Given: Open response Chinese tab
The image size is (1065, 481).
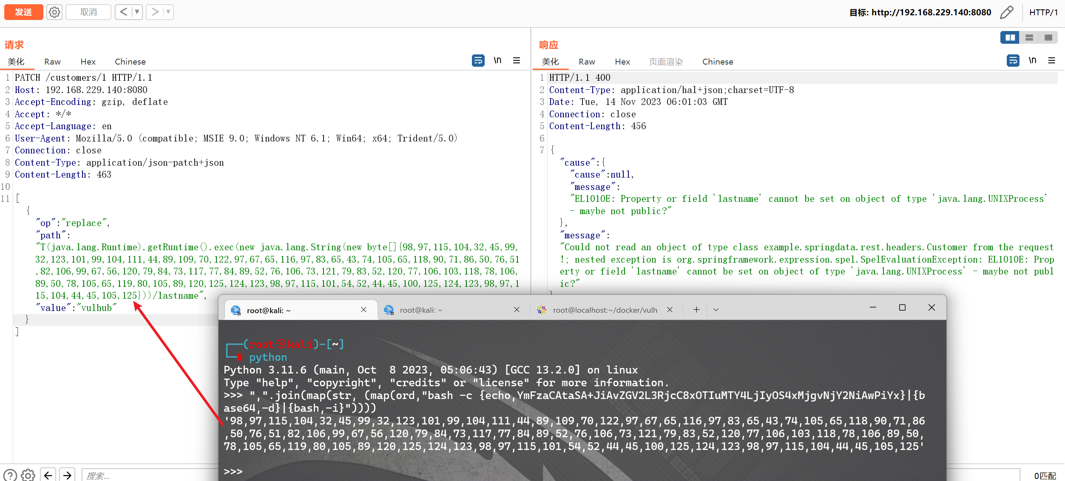Looking at the screenshot, I should click(718, 62).
